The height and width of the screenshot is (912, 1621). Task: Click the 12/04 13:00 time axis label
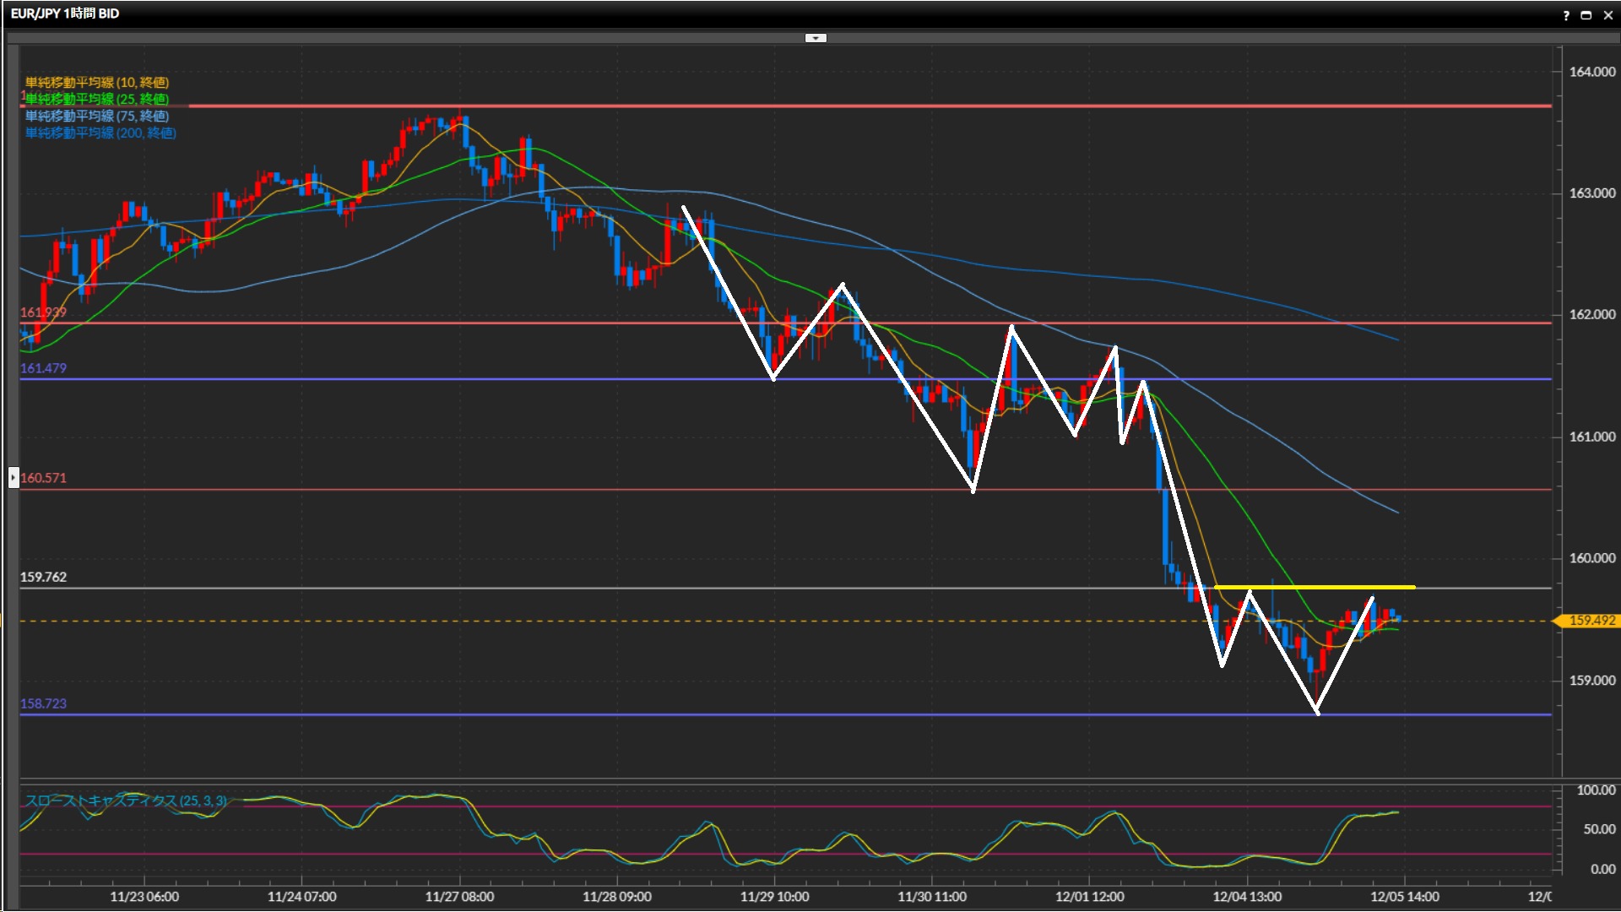(x=1247, y=897)
